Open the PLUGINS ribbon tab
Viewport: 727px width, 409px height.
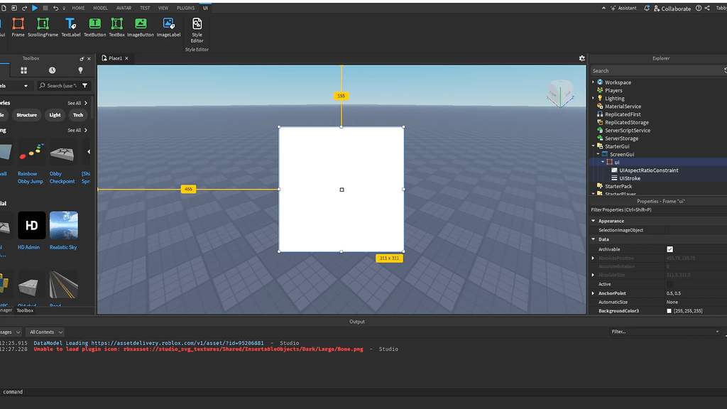point(185,8)
